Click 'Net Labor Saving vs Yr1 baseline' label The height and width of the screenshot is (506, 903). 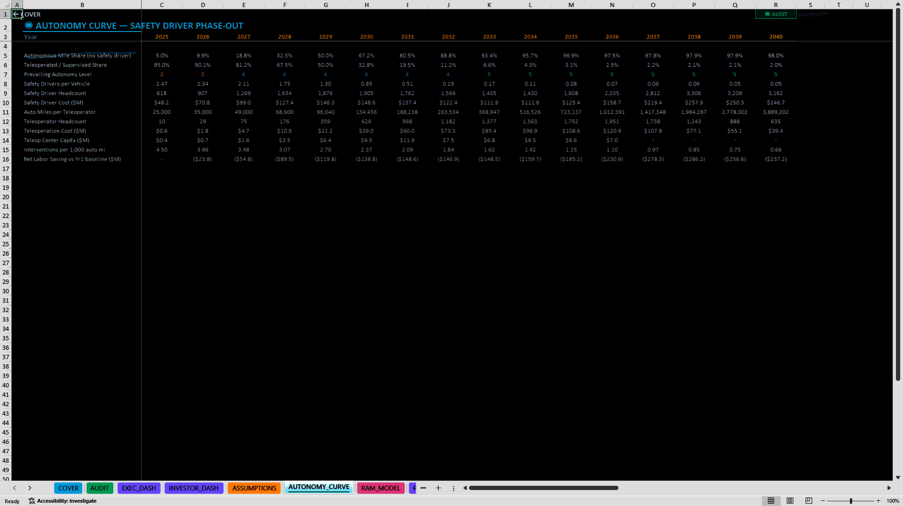(x=72, y=159)
